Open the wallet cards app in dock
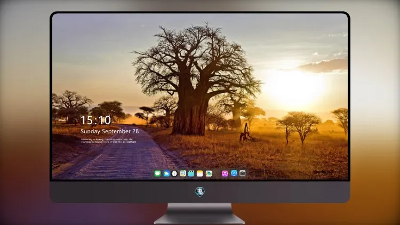The height and width of the screenshot is (225, 400). 209,173
